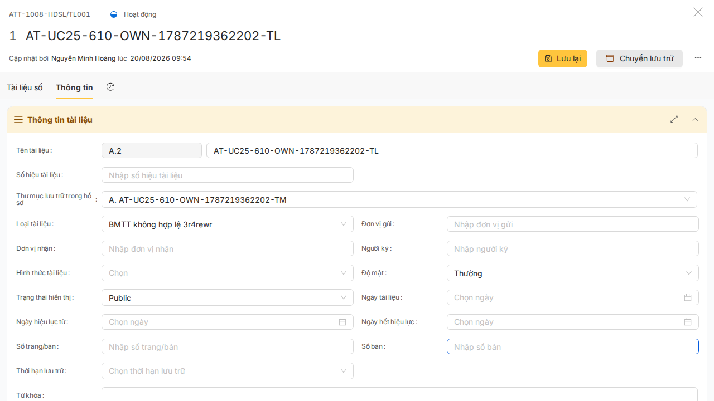Click the Người ký input field
714x401 pixels.
click(573, 248)
